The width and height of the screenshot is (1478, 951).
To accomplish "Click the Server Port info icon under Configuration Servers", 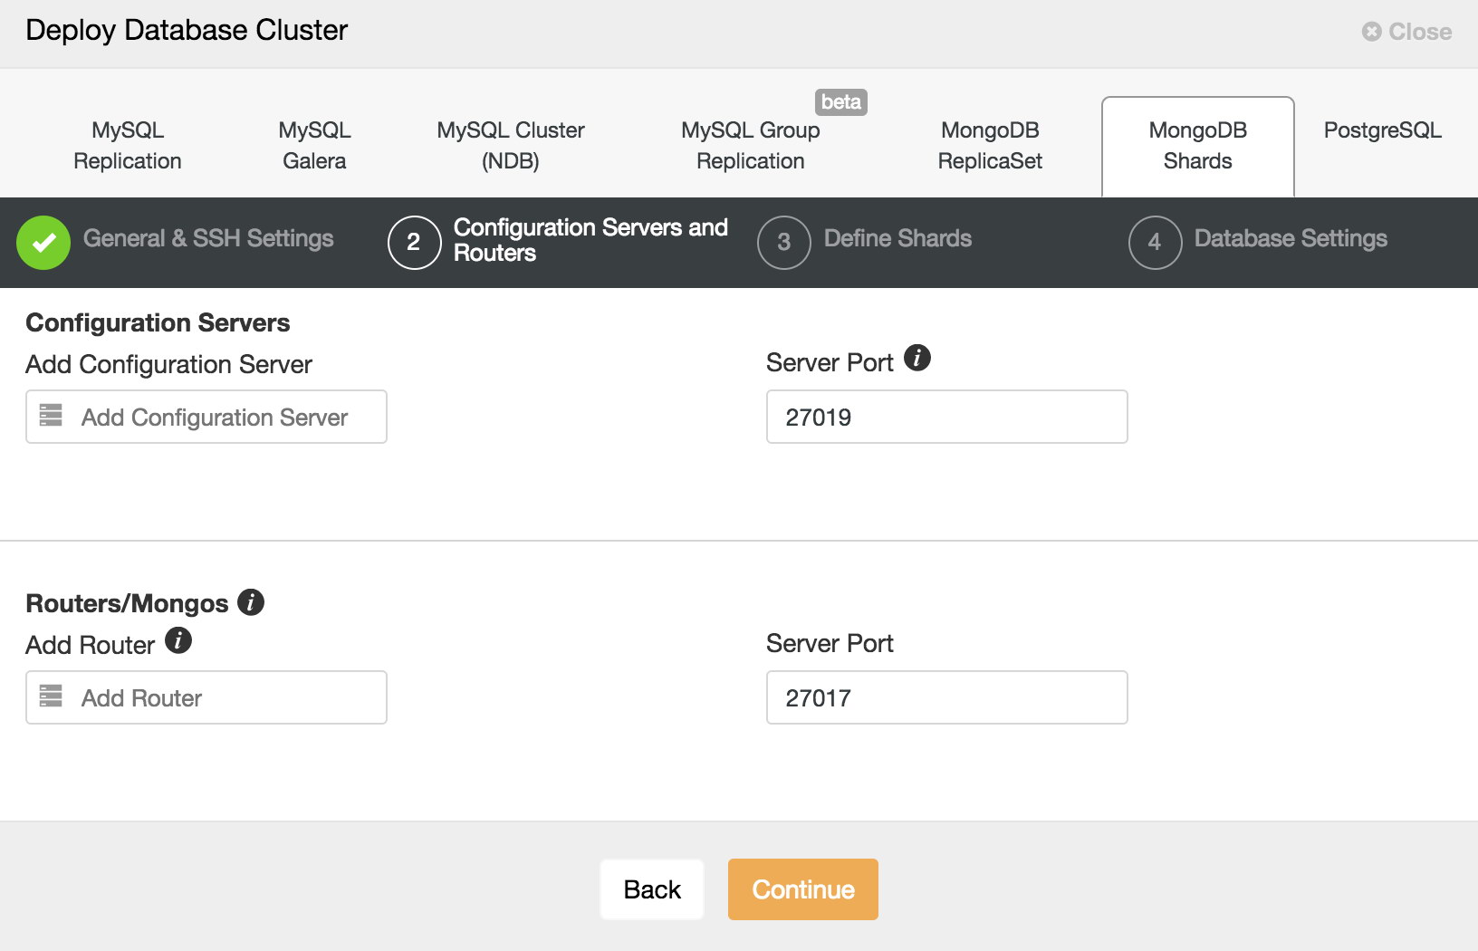I will tap(917, 358).
